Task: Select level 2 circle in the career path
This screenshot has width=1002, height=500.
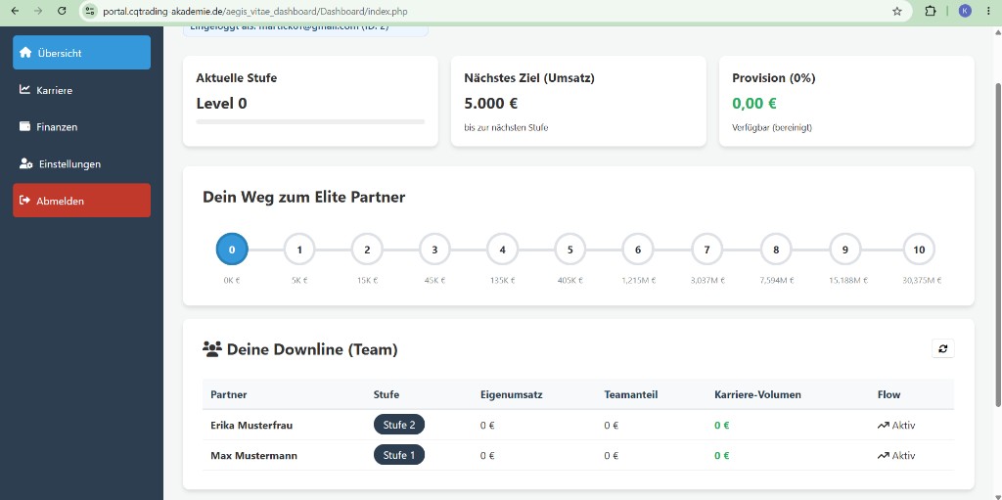Action: (367, 250)
